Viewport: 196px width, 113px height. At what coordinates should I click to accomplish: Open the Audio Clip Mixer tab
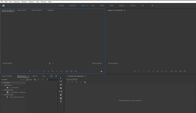36,10
